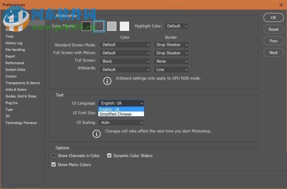Choose Simplified Chinese in language list
The image size is (287, 189).
click(121, 114)
